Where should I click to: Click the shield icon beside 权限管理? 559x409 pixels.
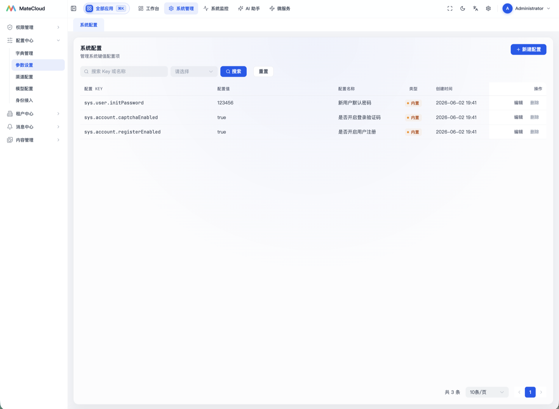click(10, 27)
